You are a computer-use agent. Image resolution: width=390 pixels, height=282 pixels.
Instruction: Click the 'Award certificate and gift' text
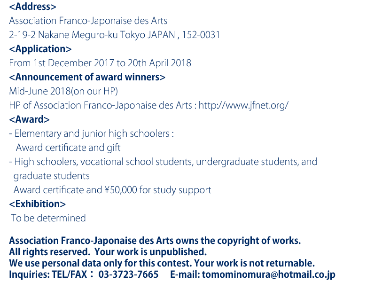(68, 148)
